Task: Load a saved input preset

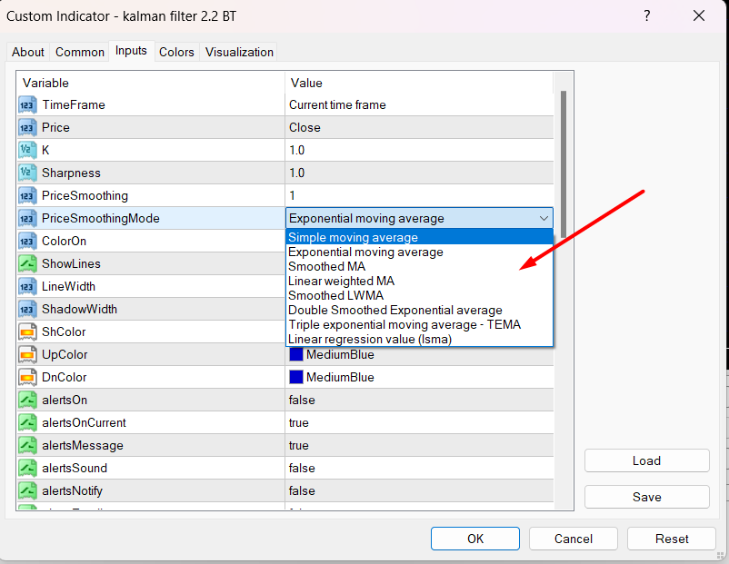Action: 646,460
